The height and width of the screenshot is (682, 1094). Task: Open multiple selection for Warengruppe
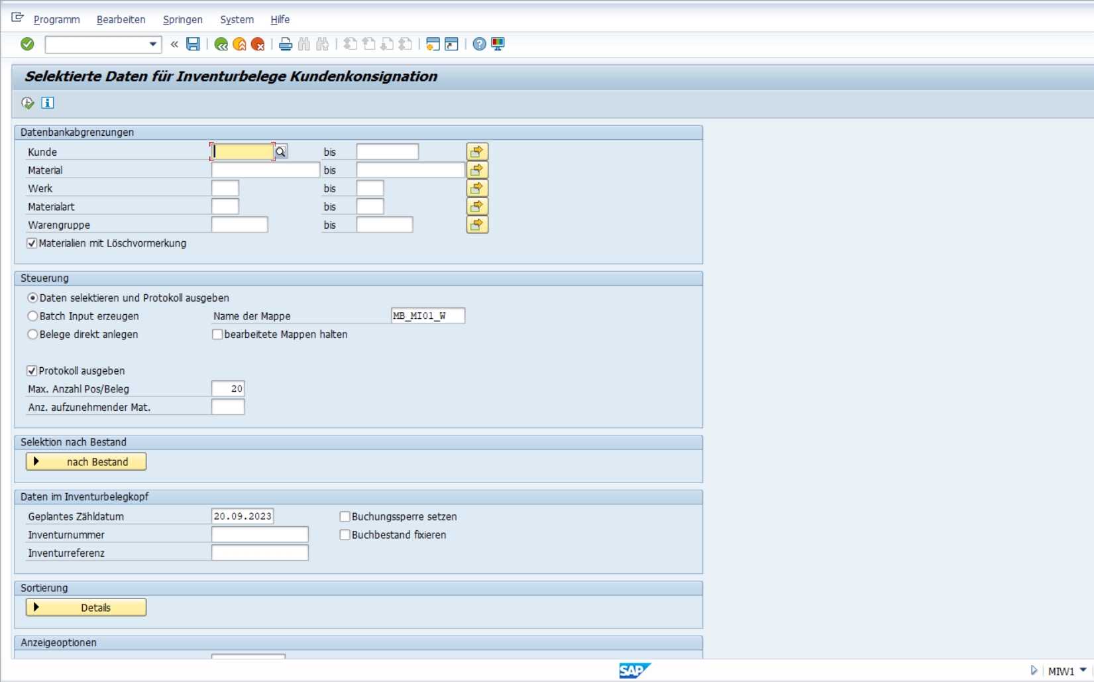tap(477, 225)
